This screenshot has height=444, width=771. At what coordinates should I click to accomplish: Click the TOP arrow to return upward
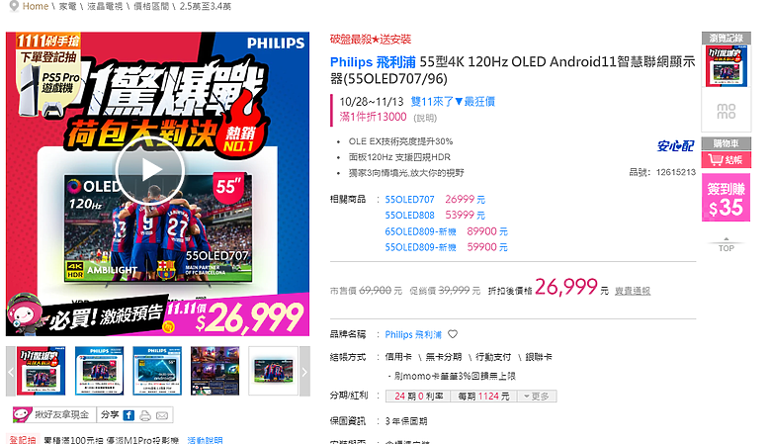coord(727,245)
